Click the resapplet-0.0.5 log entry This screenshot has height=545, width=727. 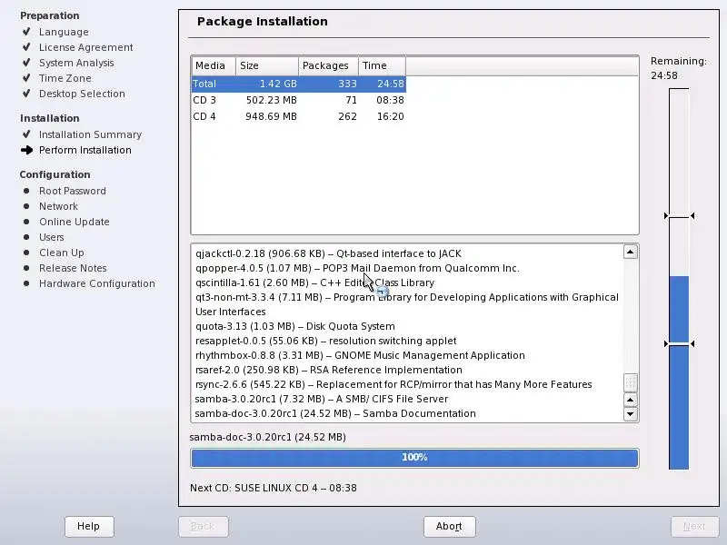(326, 342)
